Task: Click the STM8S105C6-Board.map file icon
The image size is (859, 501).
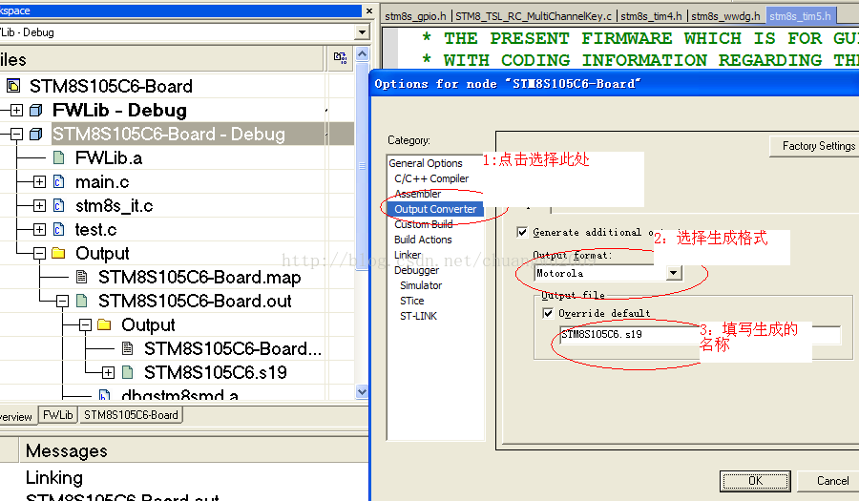Action: [x=82, y=277]
